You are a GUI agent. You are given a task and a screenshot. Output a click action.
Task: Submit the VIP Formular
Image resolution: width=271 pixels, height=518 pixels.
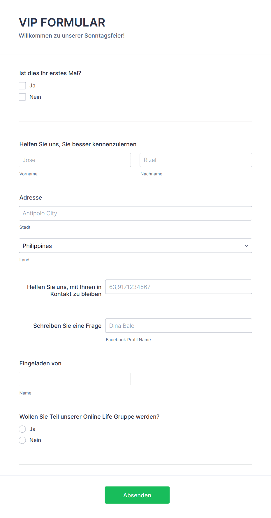point(137,495)
